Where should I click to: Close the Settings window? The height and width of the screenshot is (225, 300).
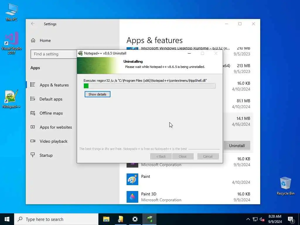[253, 24]
